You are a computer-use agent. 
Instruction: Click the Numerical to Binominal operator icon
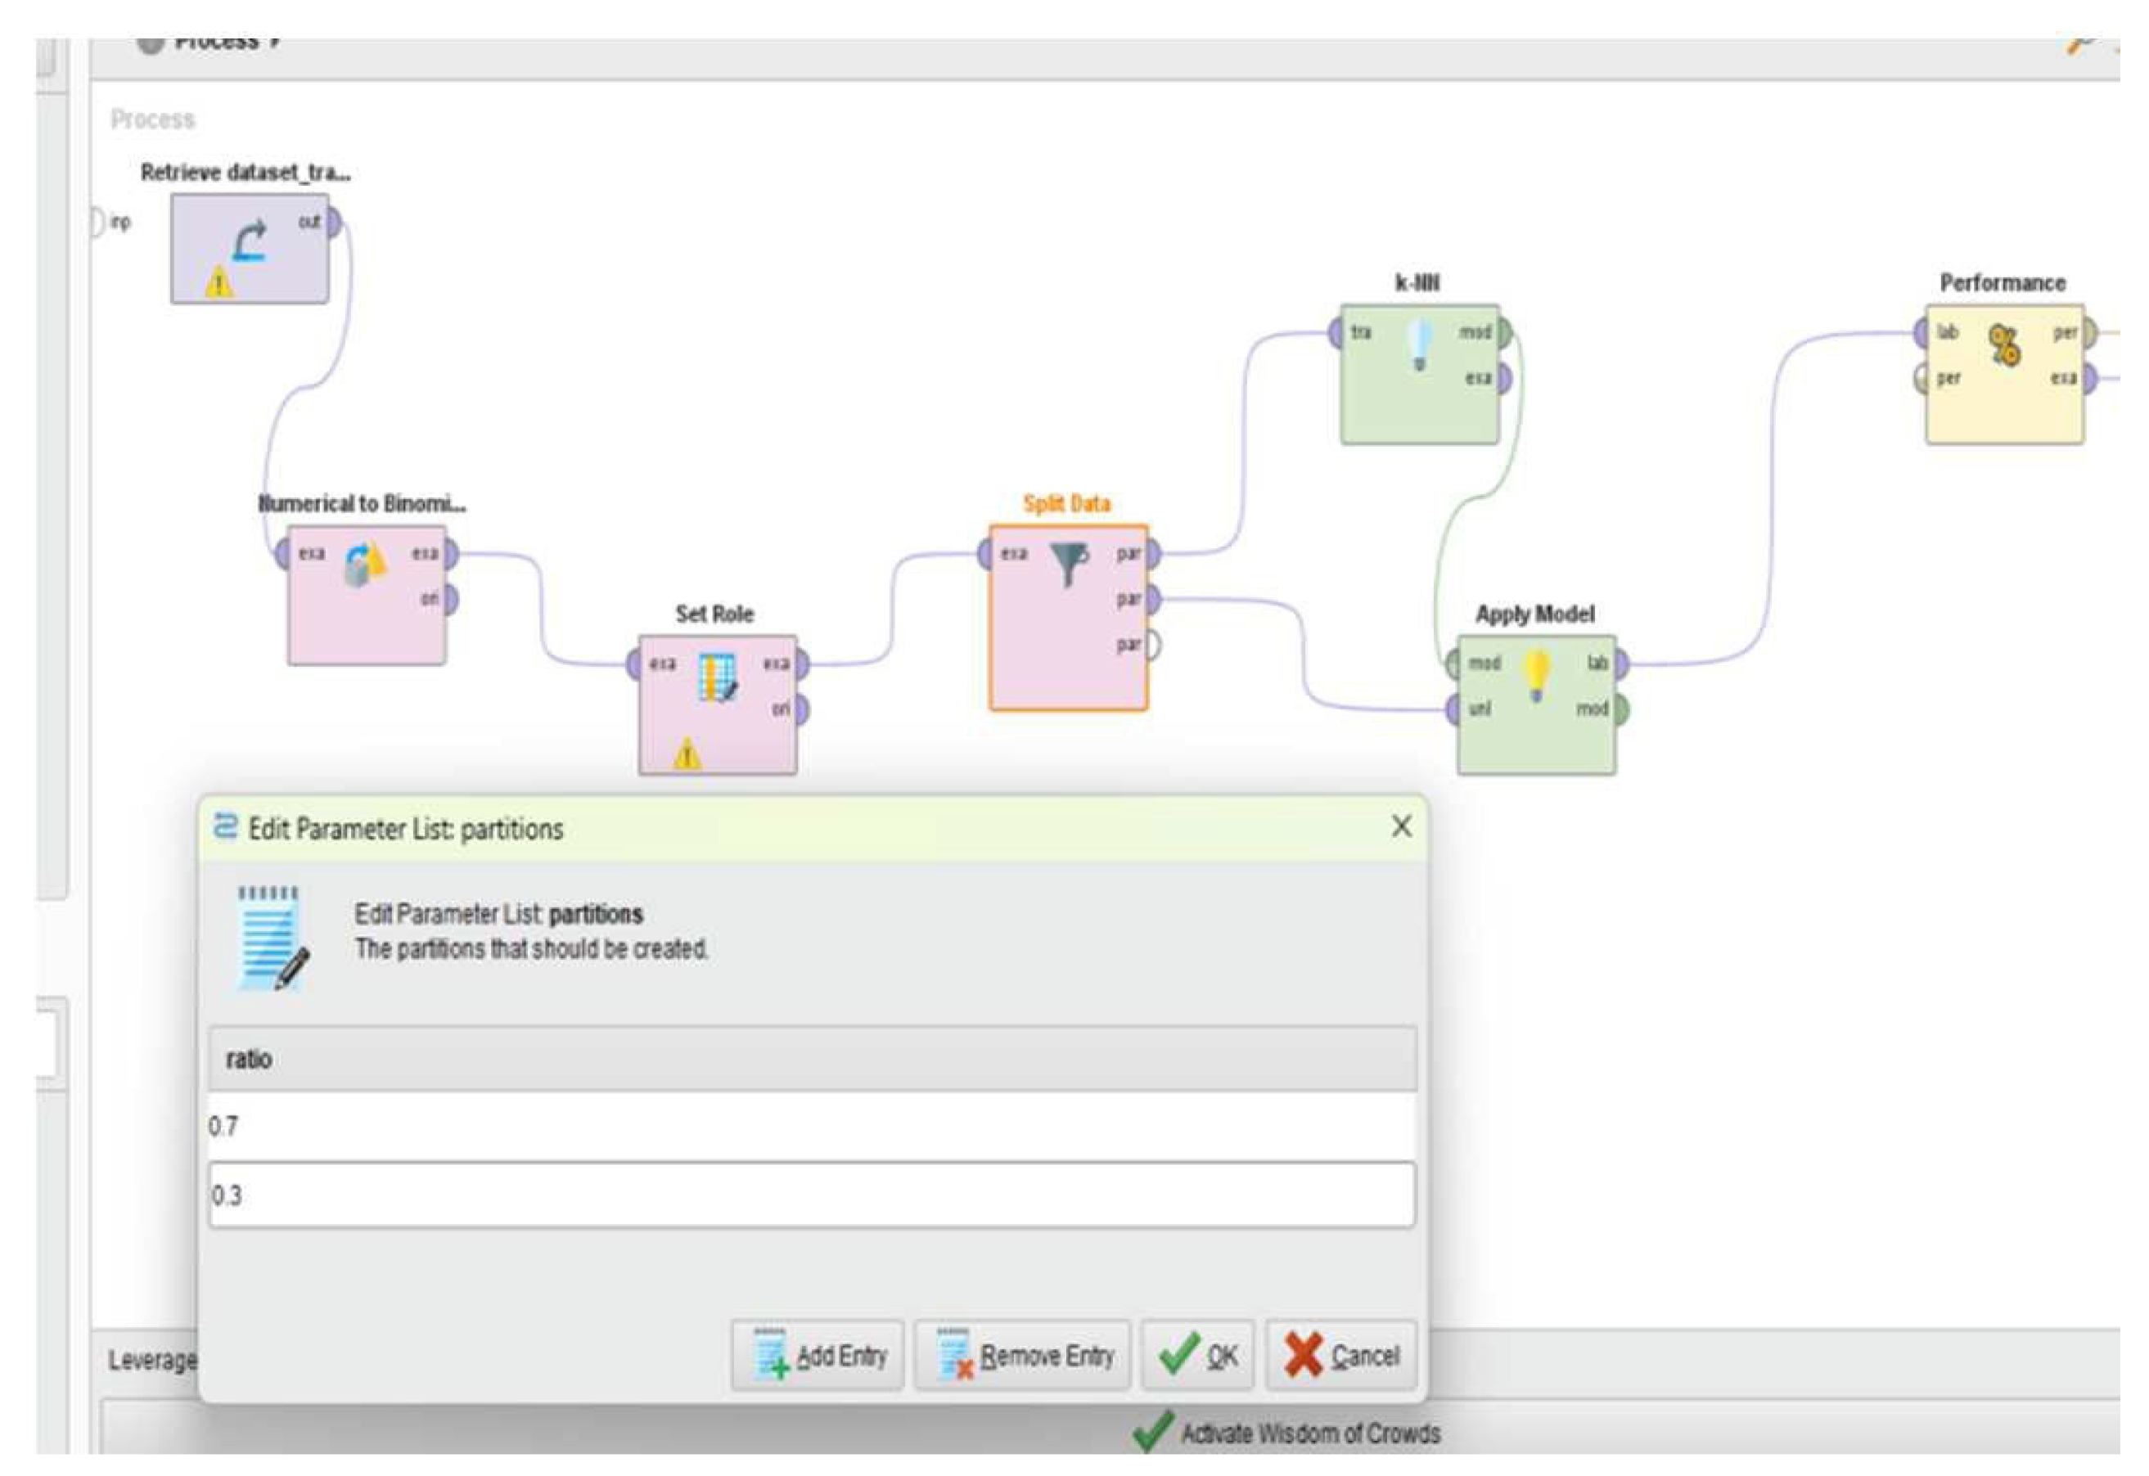[x=366, y=563]
